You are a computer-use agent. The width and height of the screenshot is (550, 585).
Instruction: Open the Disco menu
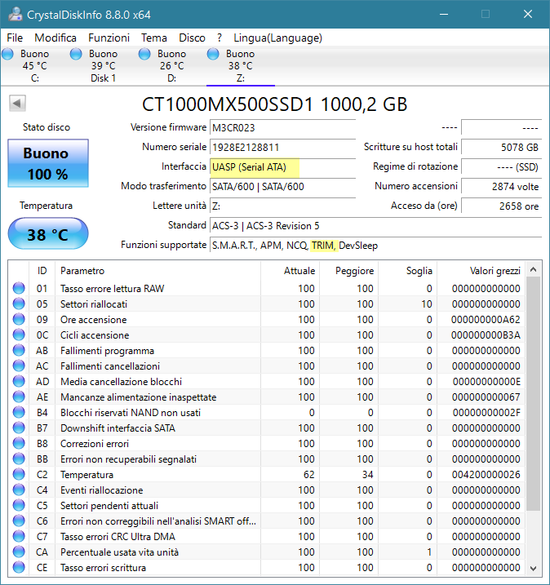tap(192, 38)
